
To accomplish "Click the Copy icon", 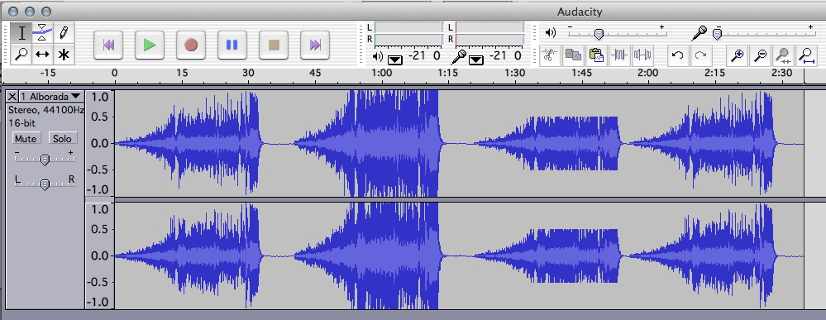I will (x=573, y=55).
